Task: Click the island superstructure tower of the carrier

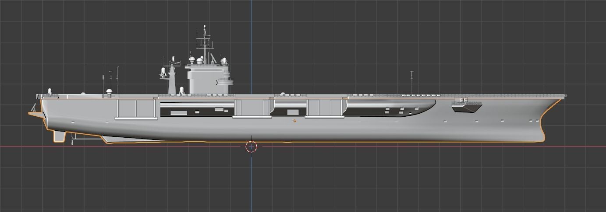Action: (x=209, y=79)
